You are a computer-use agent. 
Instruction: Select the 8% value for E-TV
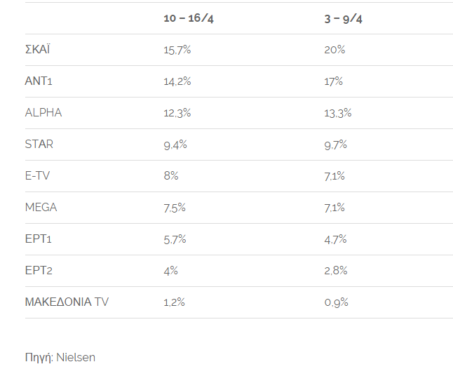click(x=170, y=176)
